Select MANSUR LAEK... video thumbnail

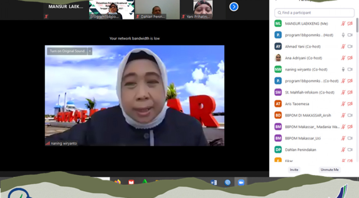tap(66, 10)
